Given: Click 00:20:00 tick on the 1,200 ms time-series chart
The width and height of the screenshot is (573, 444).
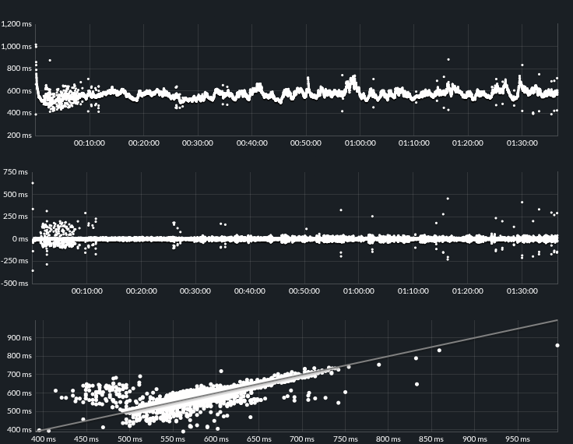Looking at the screenshot, I should pyautogui.click(x=143, y=143).
